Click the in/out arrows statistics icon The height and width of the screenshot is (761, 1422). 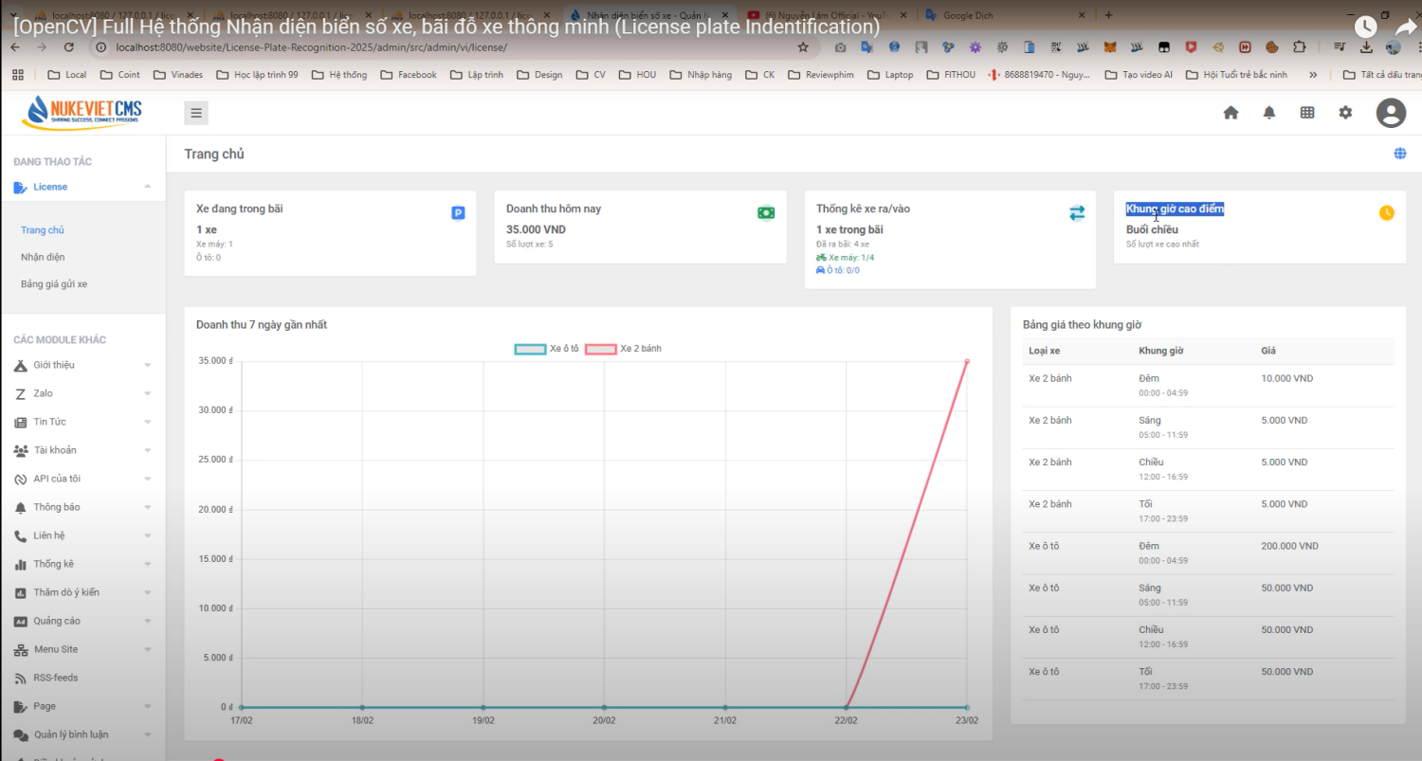[x=1077, y=213]
